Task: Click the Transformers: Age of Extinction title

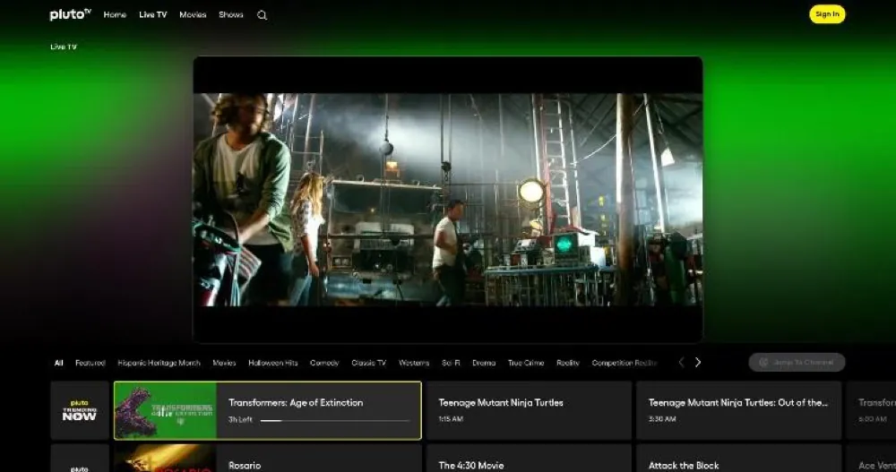Action: point(296,402)
